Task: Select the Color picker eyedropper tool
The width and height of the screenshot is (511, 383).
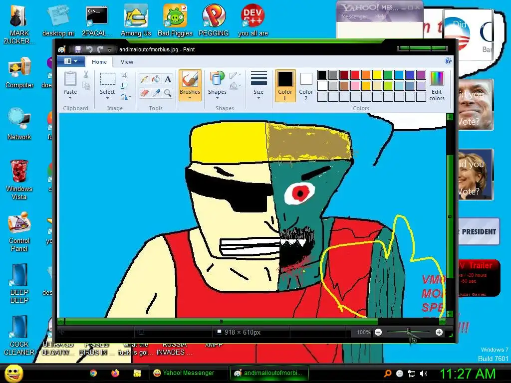Action: point(156,93)
